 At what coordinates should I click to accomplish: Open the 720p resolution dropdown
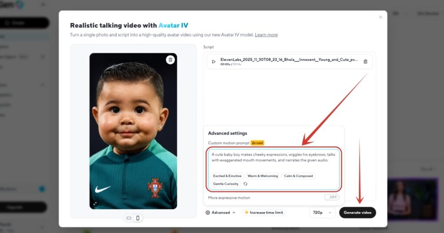(x=323, y=213)
